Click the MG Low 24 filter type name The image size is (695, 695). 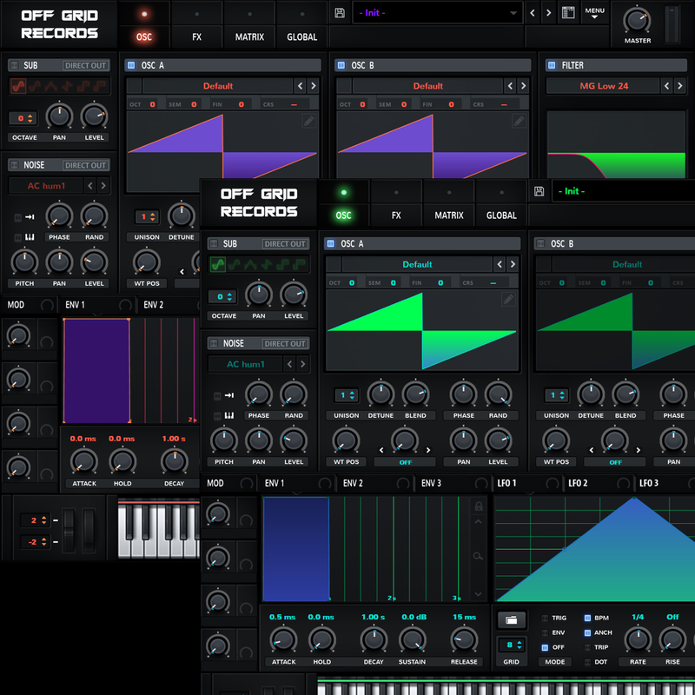coord(604,86)
